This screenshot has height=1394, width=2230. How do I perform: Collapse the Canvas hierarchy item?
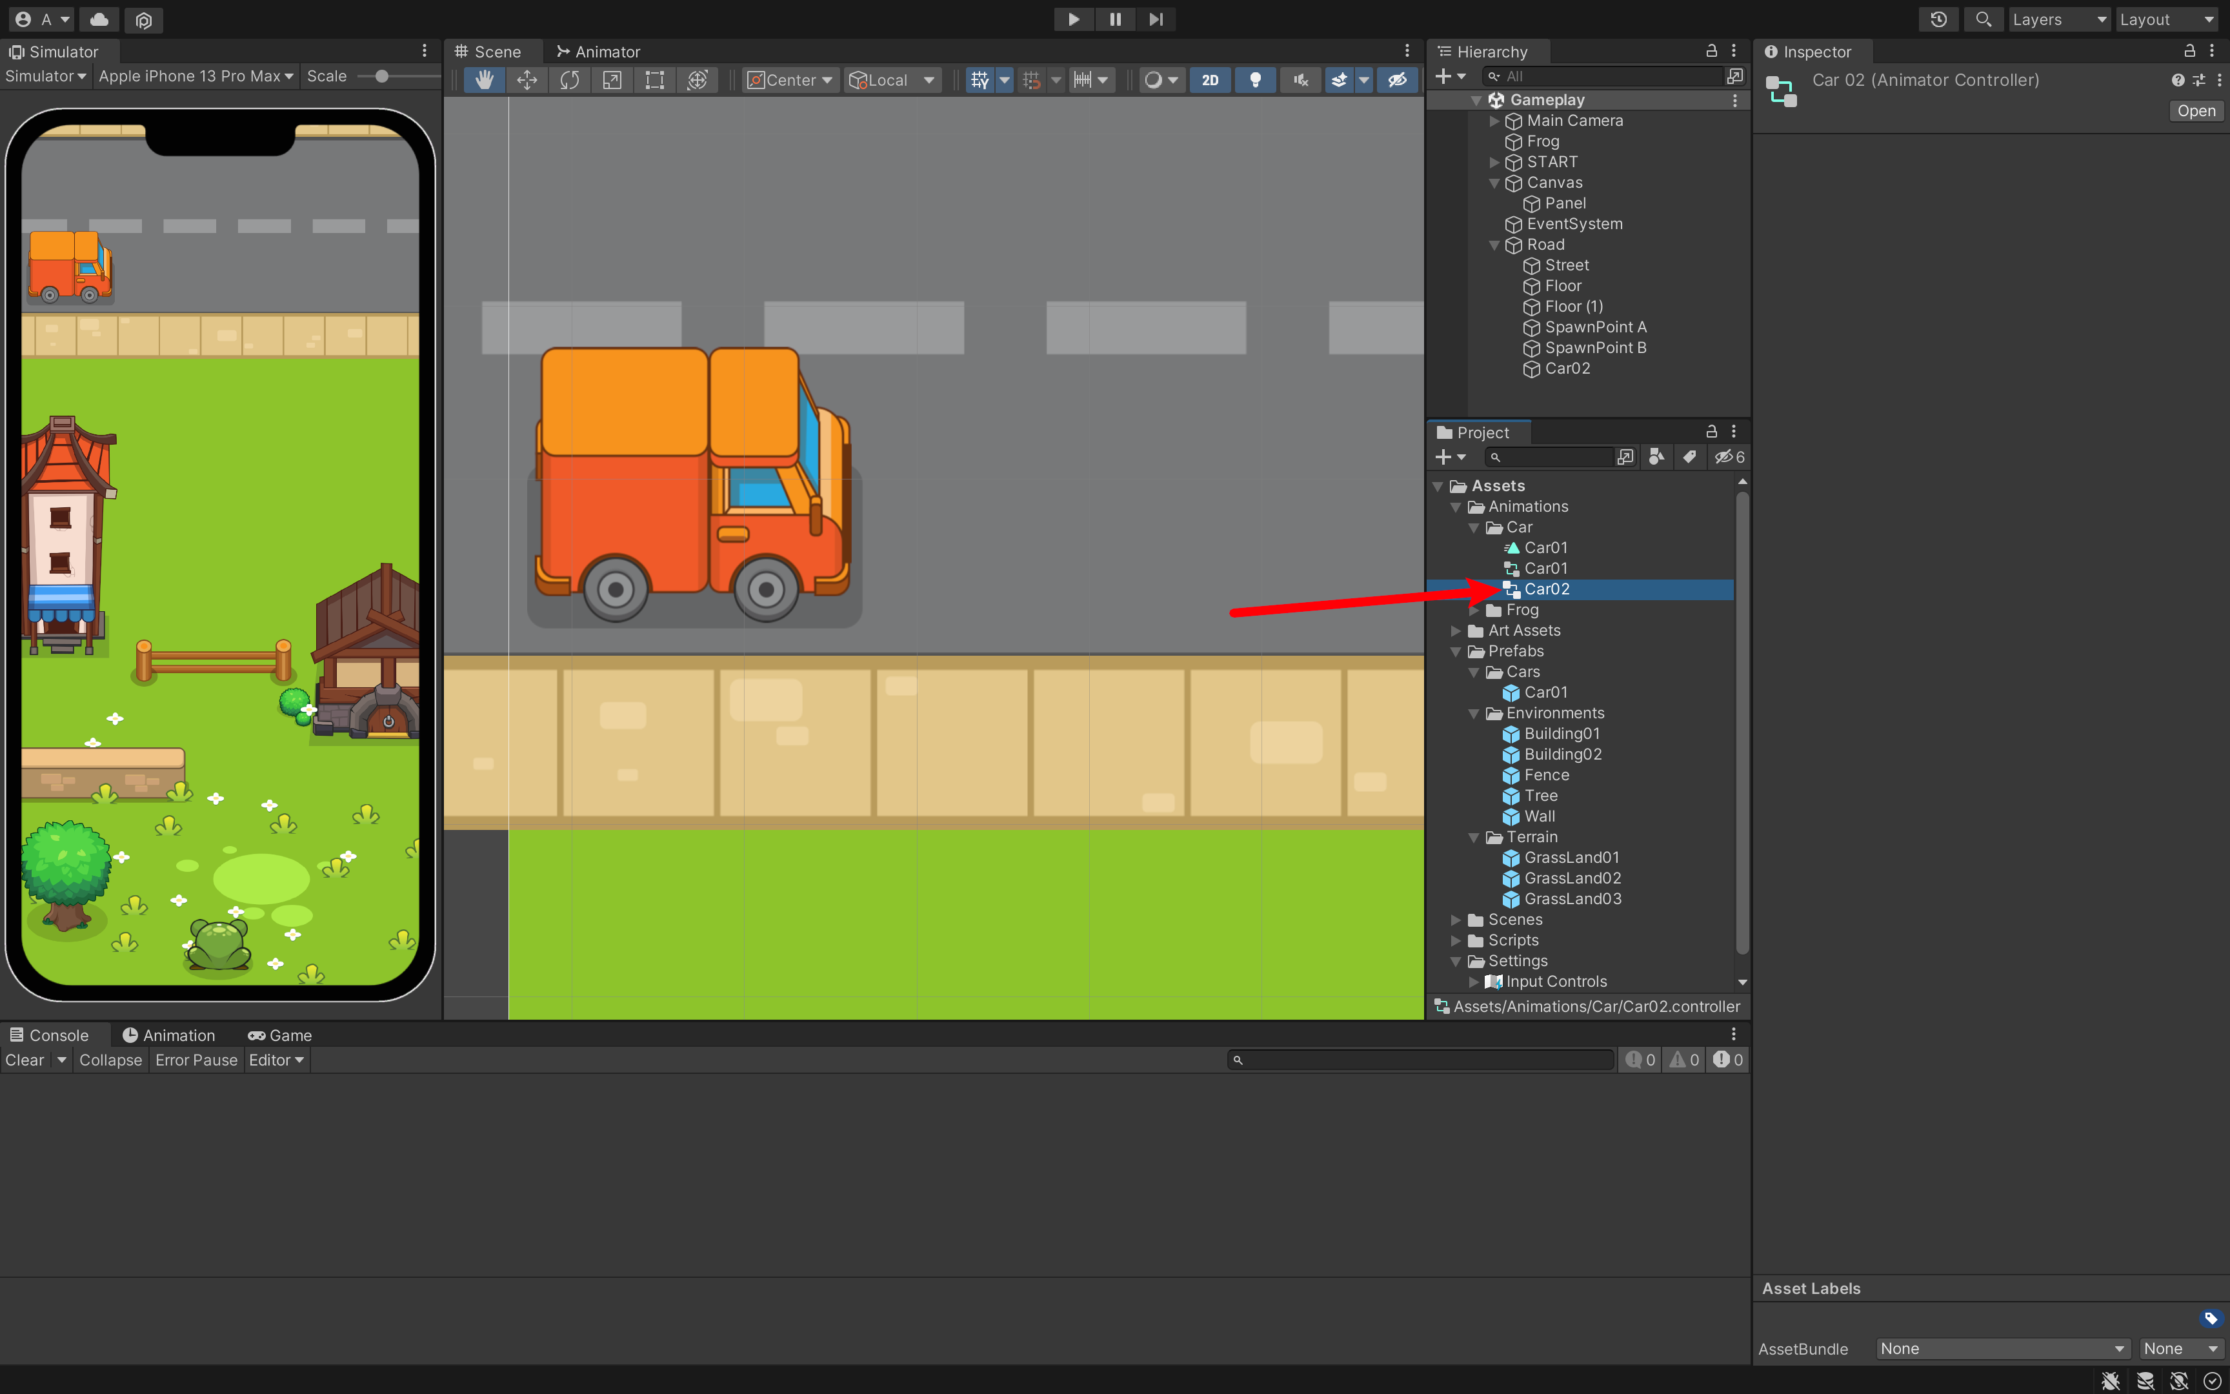tap(1494, 183)
